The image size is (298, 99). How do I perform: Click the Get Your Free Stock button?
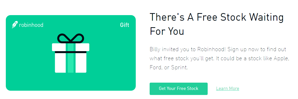178,89
